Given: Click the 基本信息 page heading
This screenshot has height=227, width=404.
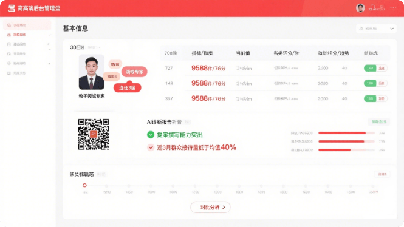Looking at the screenshot, I should [x=75, y=29].
